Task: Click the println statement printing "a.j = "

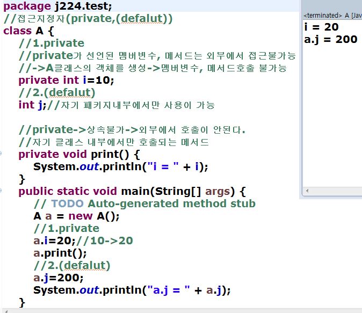Action: pos(132,290)
